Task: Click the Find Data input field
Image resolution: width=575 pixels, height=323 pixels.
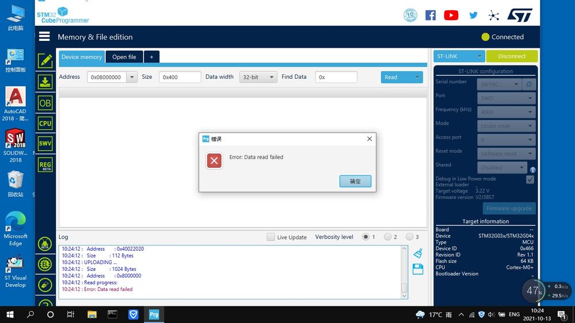Action: [336, 77]
